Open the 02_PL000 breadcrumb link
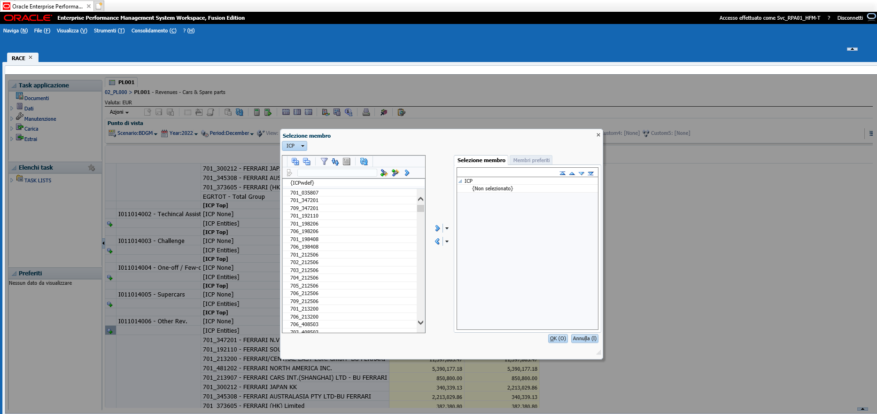The image size is (877, 414). click(116, 92)
